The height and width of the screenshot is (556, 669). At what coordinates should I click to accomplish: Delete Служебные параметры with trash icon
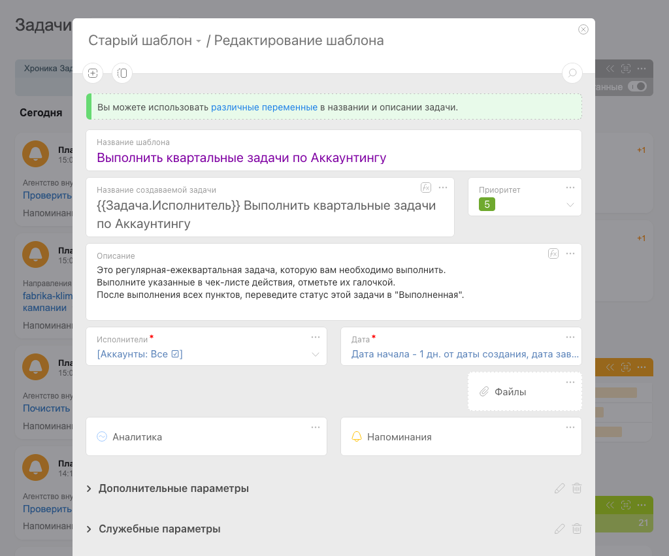(x=576, y=529)
